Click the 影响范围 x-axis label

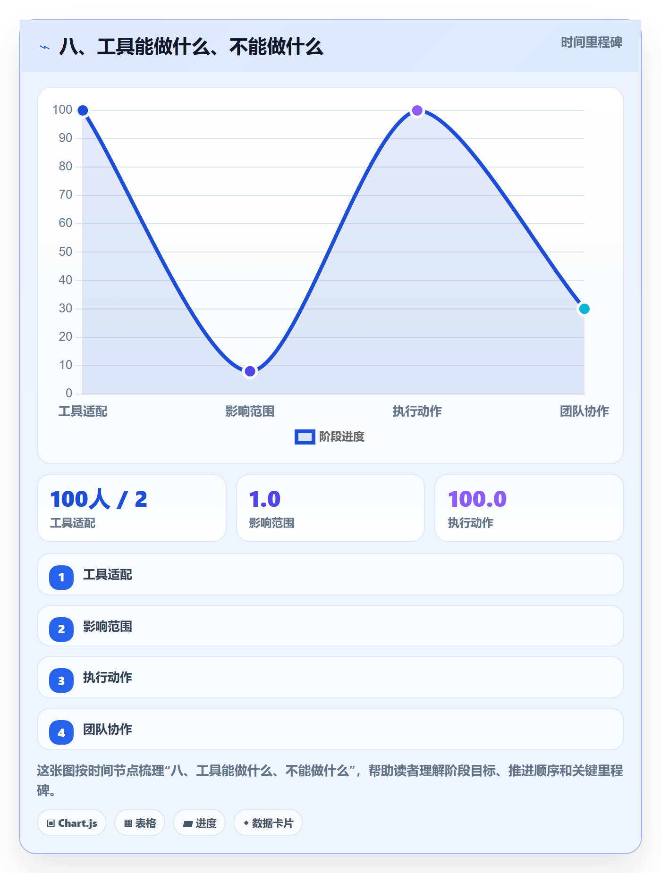(250, 411)
